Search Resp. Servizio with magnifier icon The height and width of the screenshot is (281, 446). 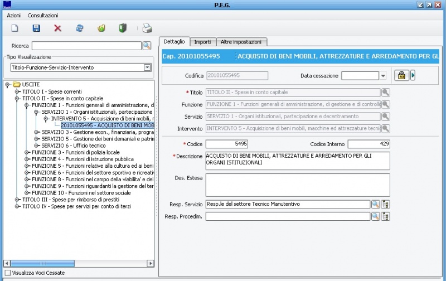tap(375, 204)
